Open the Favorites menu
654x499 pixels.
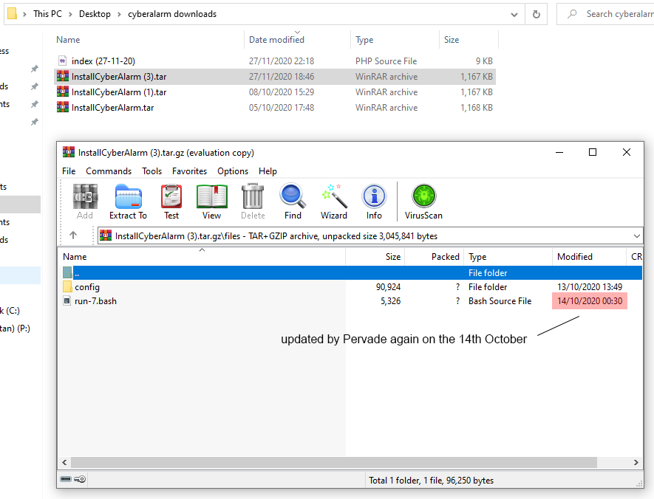pyautogui.click(x=189, y=171)
